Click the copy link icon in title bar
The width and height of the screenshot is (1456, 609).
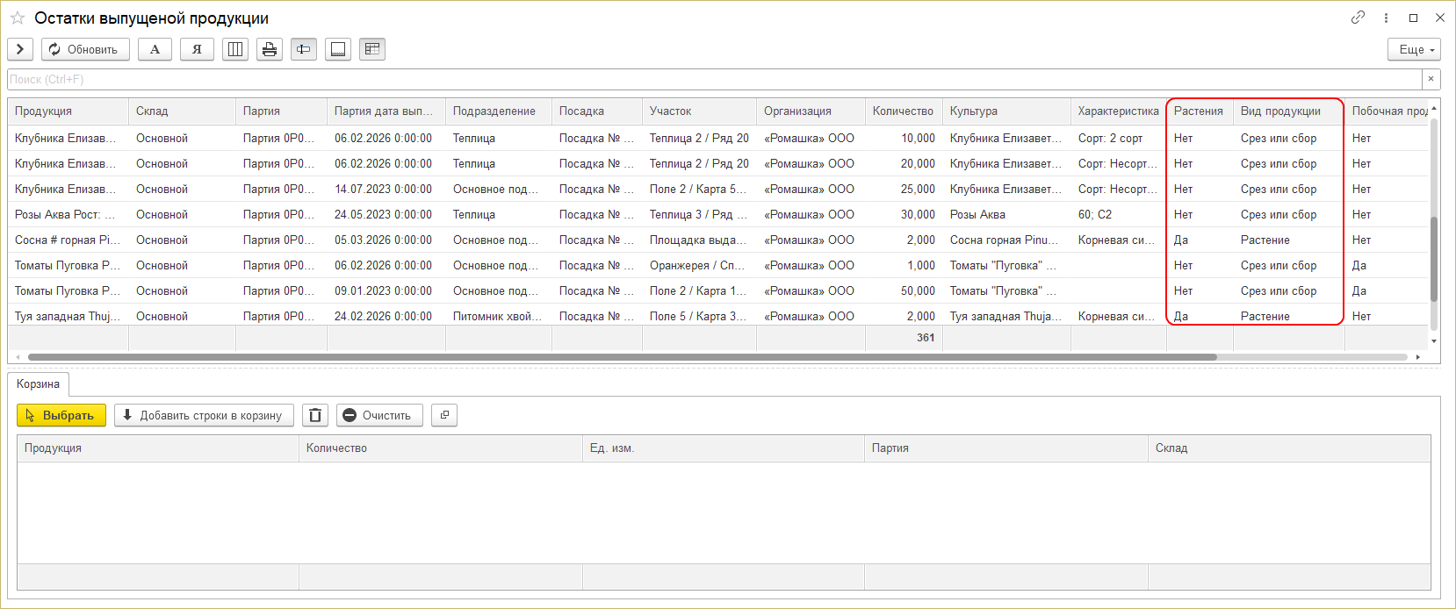point(1358,18)
